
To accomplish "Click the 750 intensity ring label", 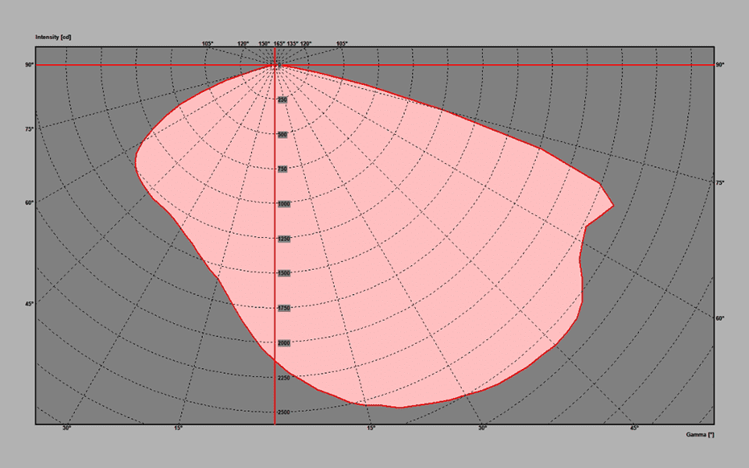I will pyautogui.click(x=282, y=169).
